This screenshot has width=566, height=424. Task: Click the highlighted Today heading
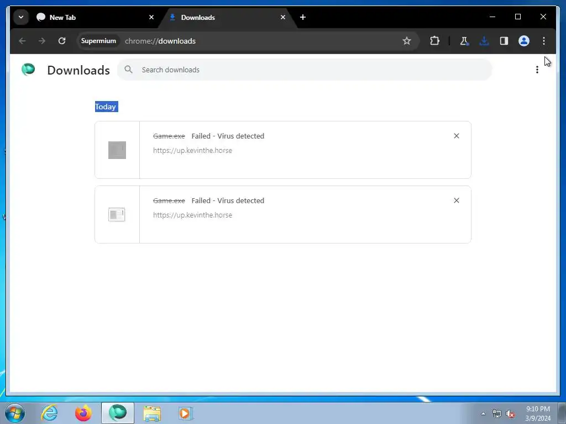(106, 107)
